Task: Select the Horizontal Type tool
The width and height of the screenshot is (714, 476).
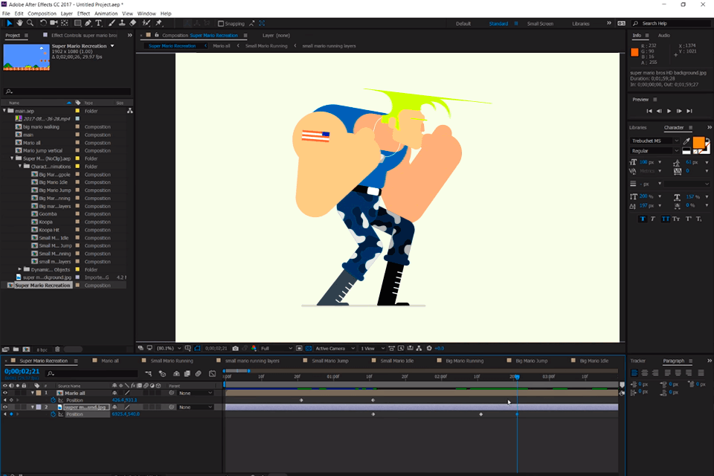Action: click(97, 24)
